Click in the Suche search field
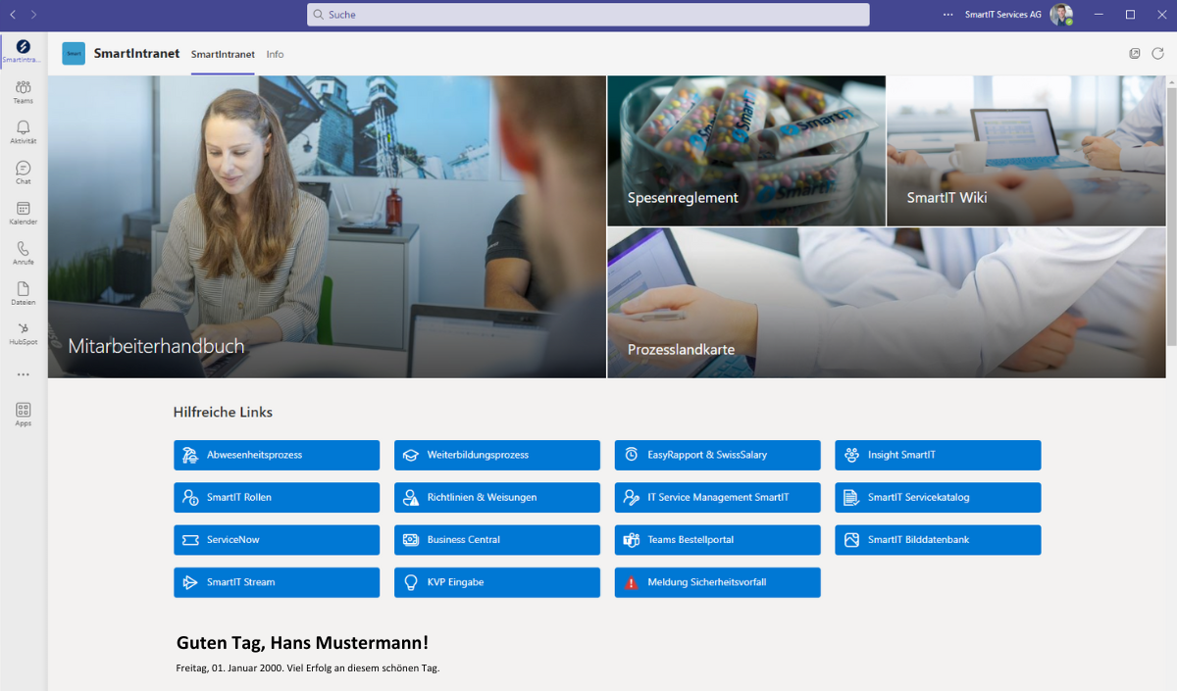 (588, 15)
